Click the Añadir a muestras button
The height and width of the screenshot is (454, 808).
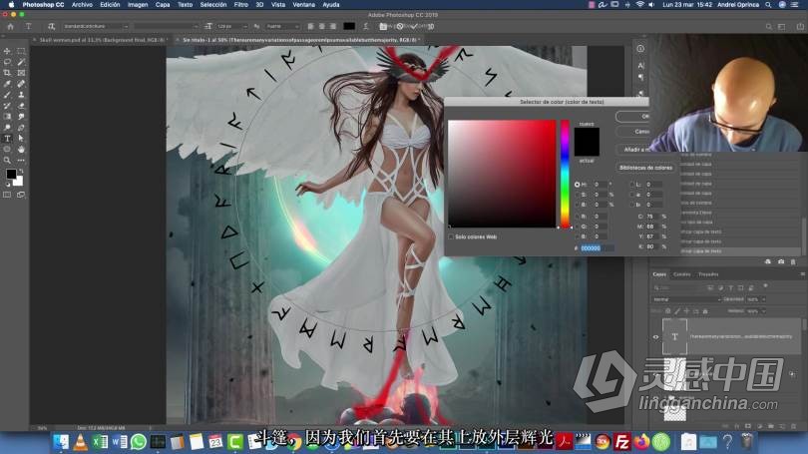coord(634,150)
